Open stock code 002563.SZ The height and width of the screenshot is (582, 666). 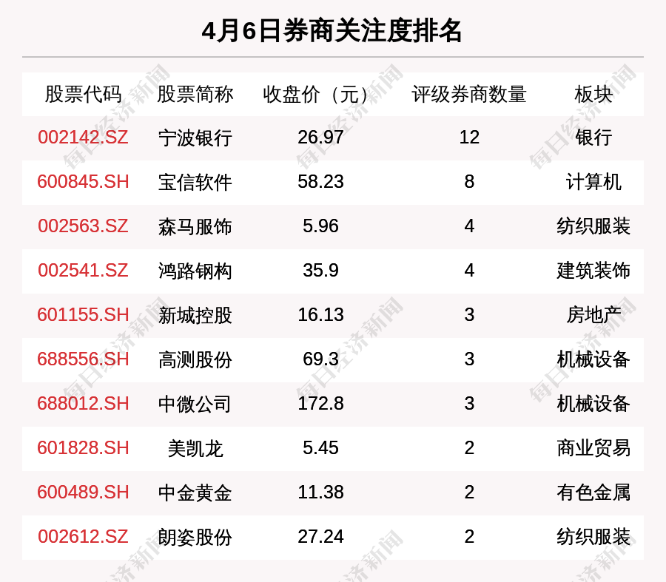[83, 226]
